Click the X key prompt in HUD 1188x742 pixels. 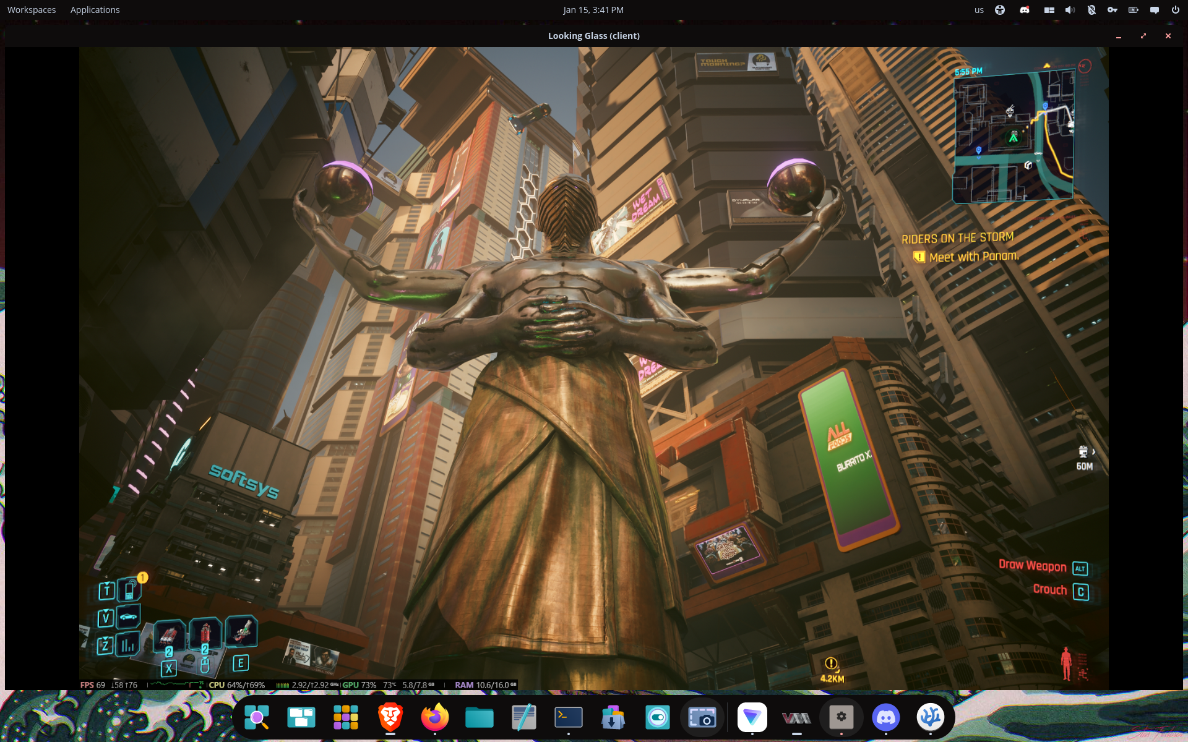[168, 668]
